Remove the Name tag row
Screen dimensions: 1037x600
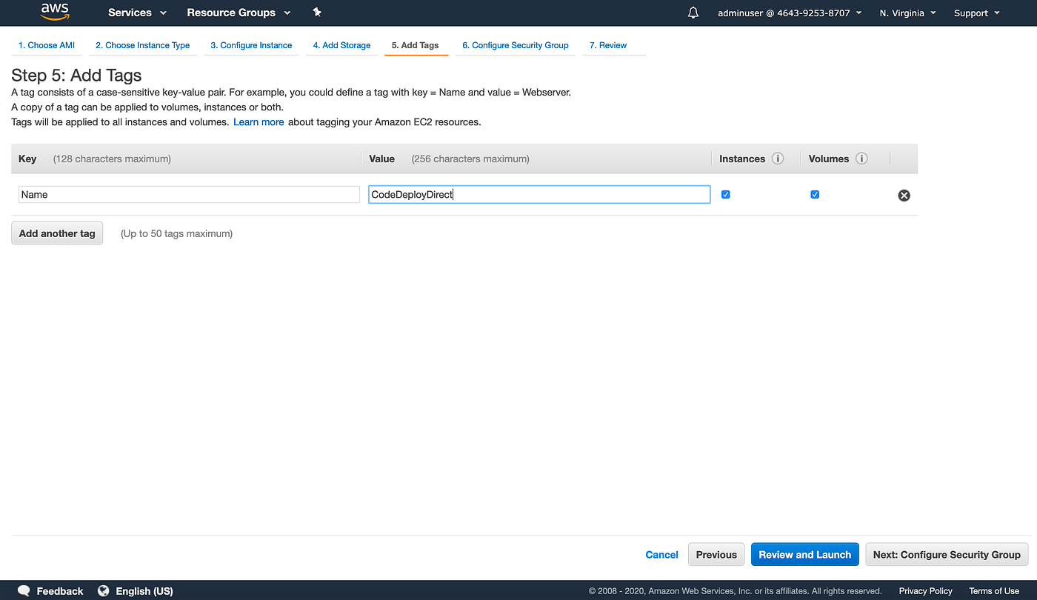click(904, 196)
